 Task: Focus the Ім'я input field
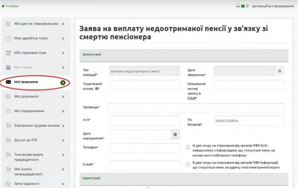pos(144,121)
